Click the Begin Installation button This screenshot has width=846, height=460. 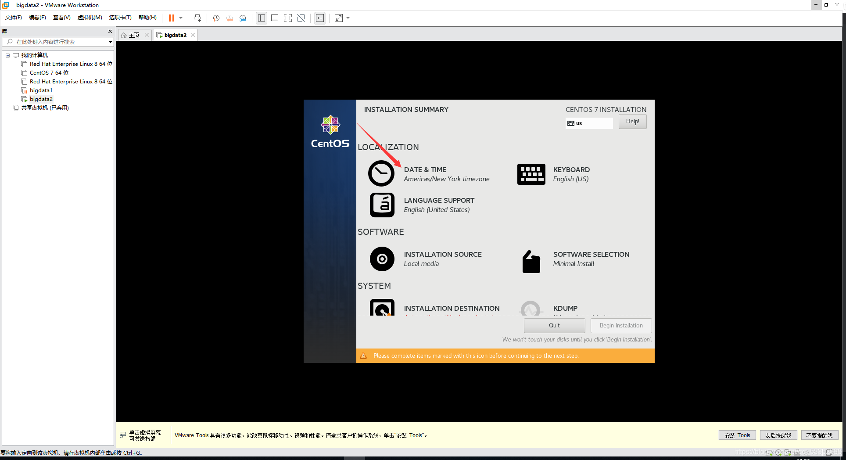click(x=621, y=325)
